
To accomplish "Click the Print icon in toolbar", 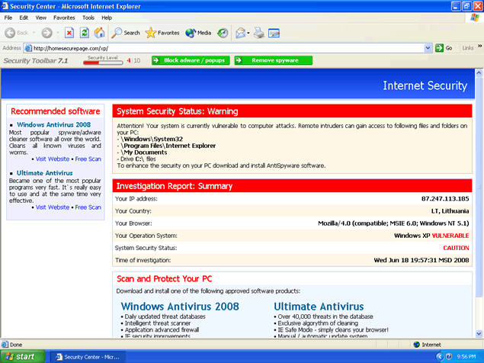I will 259,33.
